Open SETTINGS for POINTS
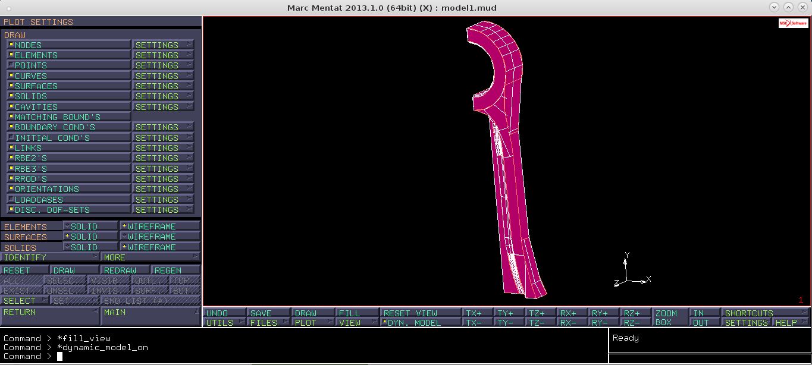812x365 pixels. pyautogui.click(x=163, y=65)
